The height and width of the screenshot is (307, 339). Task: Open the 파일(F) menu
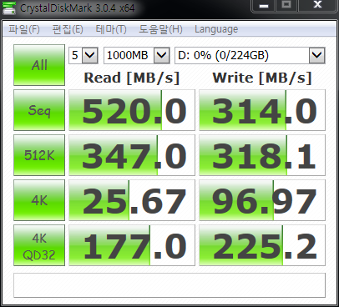click(24, 29)
